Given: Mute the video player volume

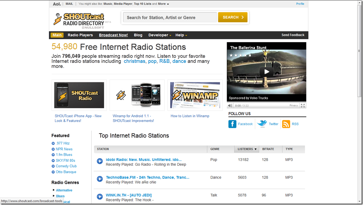Looking at the screenshot, I should [230, 105].
